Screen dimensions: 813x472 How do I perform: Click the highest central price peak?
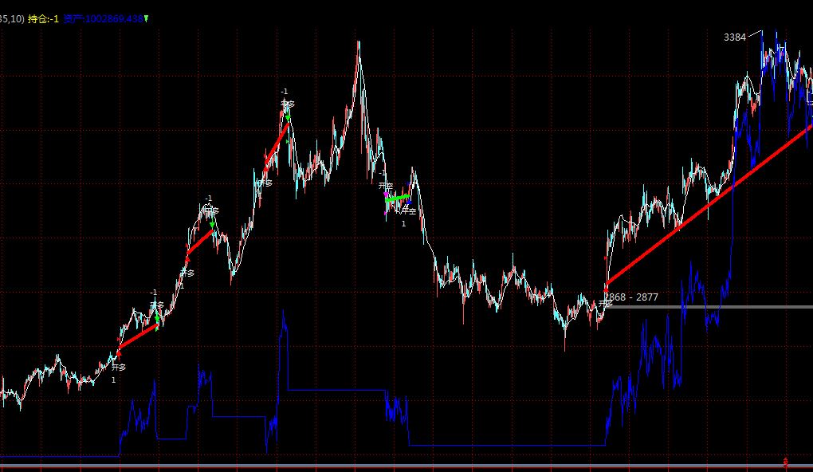click(358, 44)
